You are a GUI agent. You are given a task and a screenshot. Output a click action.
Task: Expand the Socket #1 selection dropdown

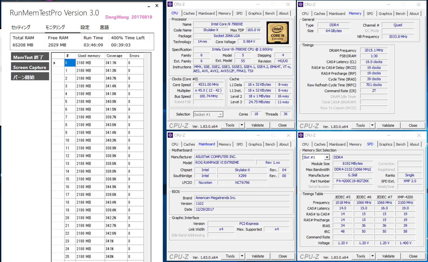point(220,114)
